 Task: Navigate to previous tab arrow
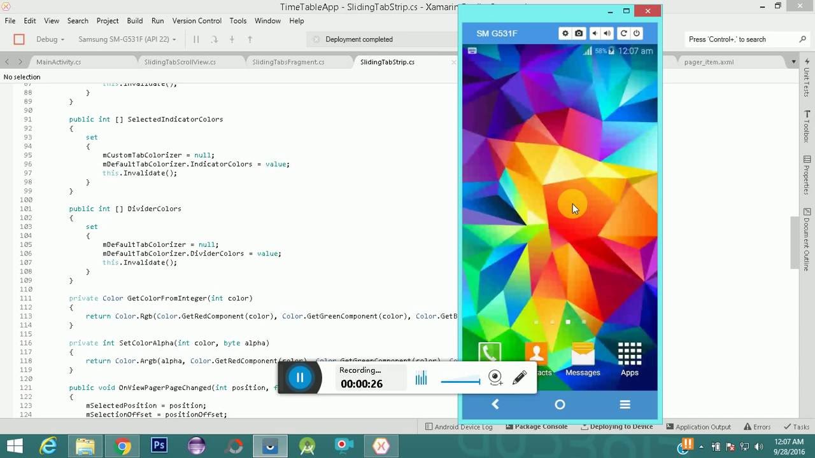click(x=7, y=62)
